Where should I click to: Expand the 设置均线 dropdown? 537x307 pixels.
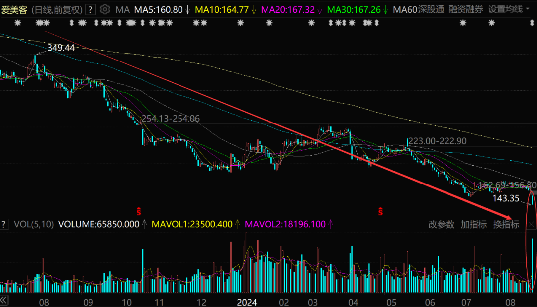pos(509,9)
